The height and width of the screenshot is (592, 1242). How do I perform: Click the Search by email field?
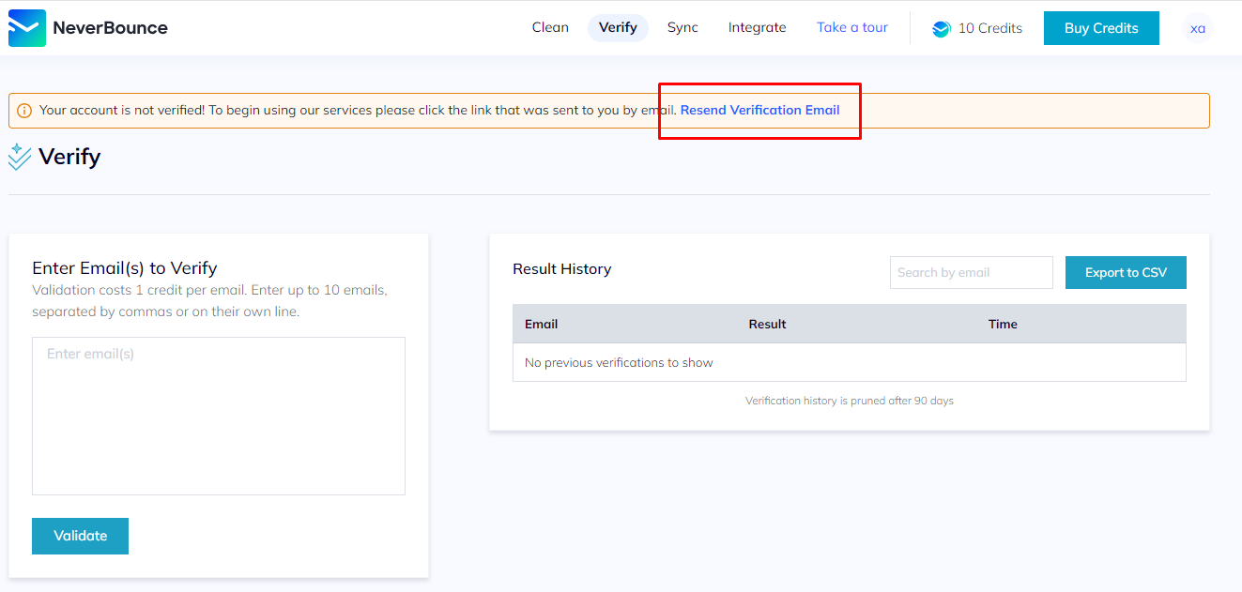[971, 272]
